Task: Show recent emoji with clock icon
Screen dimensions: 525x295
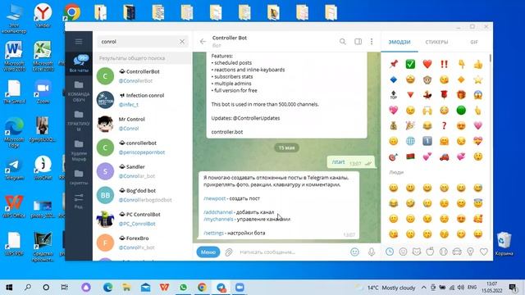Action: click(390, 252)
